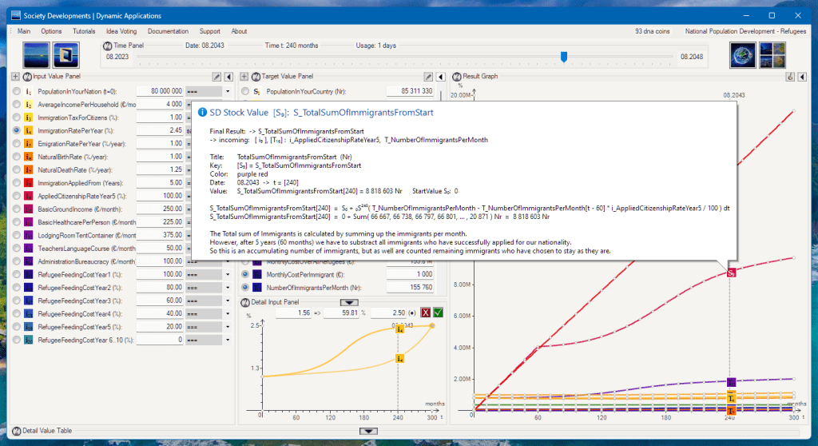
Task: Click the 93 dna coins label
Action: tap(653, 31)
